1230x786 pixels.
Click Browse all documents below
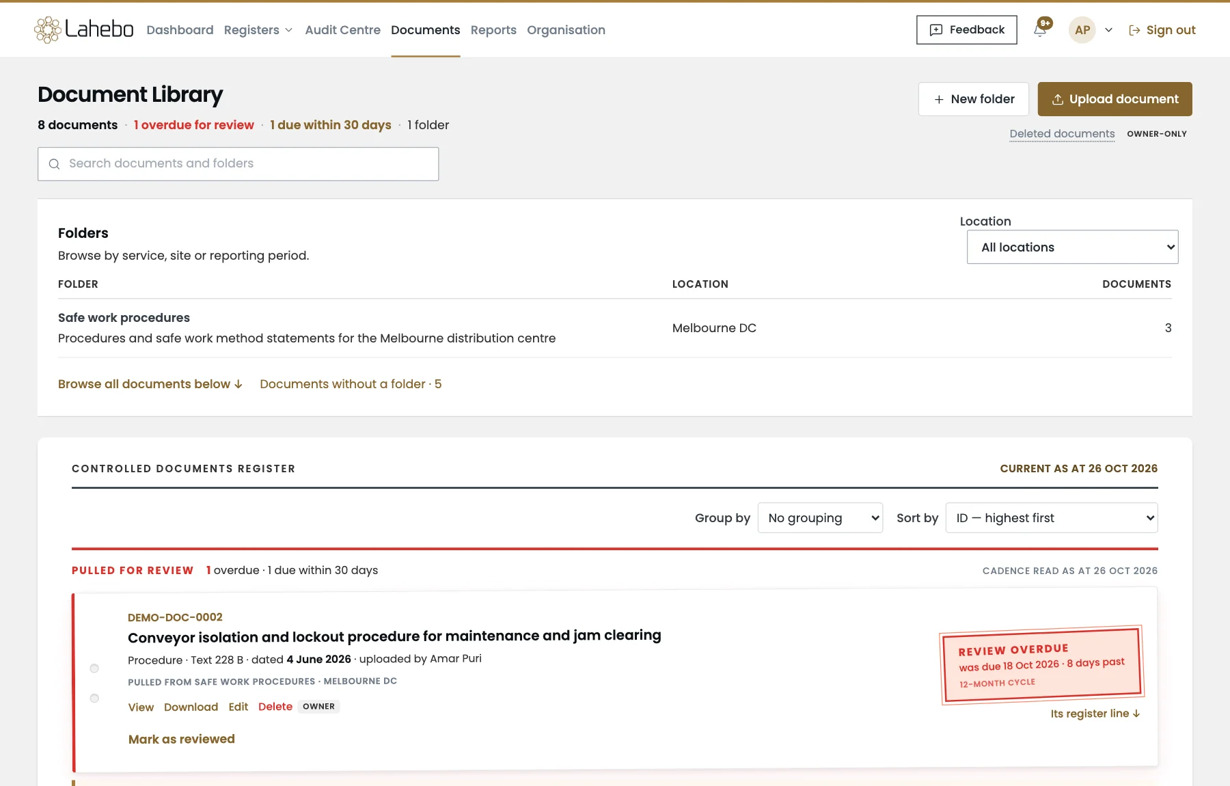(x=150, y=384)
